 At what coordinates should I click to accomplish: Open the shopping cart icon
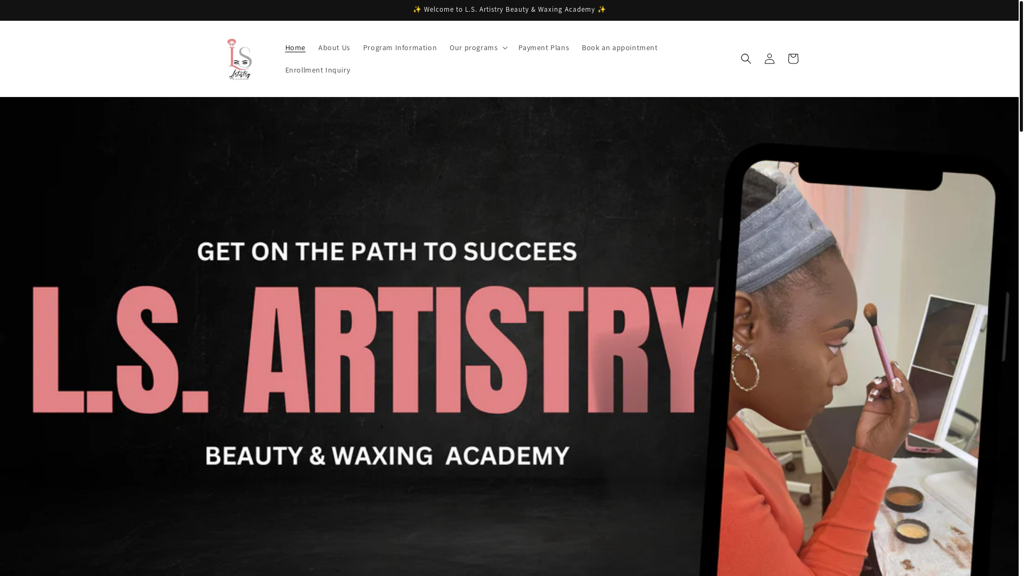[793, 59]
